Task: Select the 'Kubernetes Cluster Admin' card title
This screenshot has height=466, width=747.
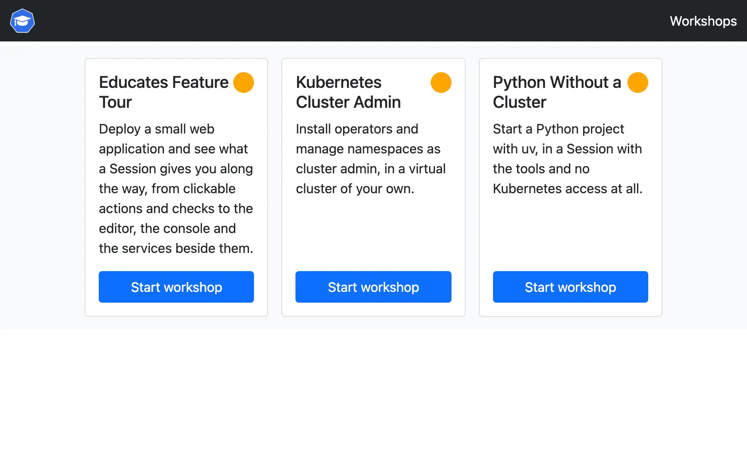Action: (x=349, y=92)
